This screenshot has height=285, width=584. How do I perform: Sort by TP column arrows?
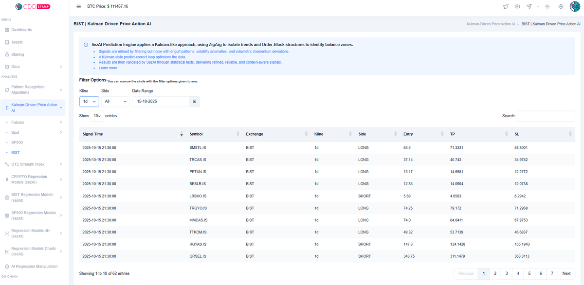[506, 134]
